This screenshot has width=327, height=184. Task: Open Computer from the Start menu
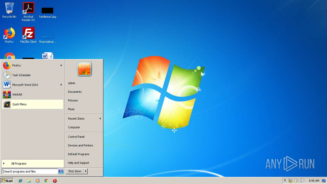84,127
